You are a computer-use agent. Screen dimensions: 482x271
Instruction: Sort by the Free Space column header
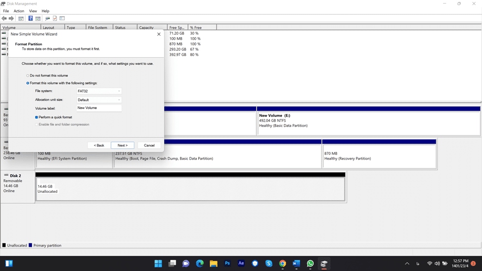point(177,27)
